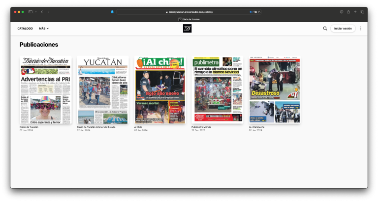Open the ¡Al chile! newspaper cover
The image size is (378, 202).
[160, 90]
